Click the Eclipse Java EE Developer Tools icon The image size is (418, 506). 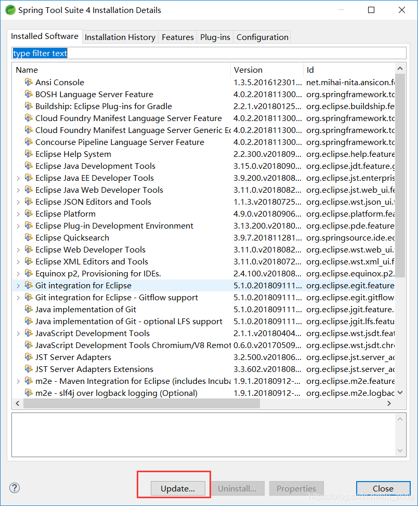click(29, 178)
